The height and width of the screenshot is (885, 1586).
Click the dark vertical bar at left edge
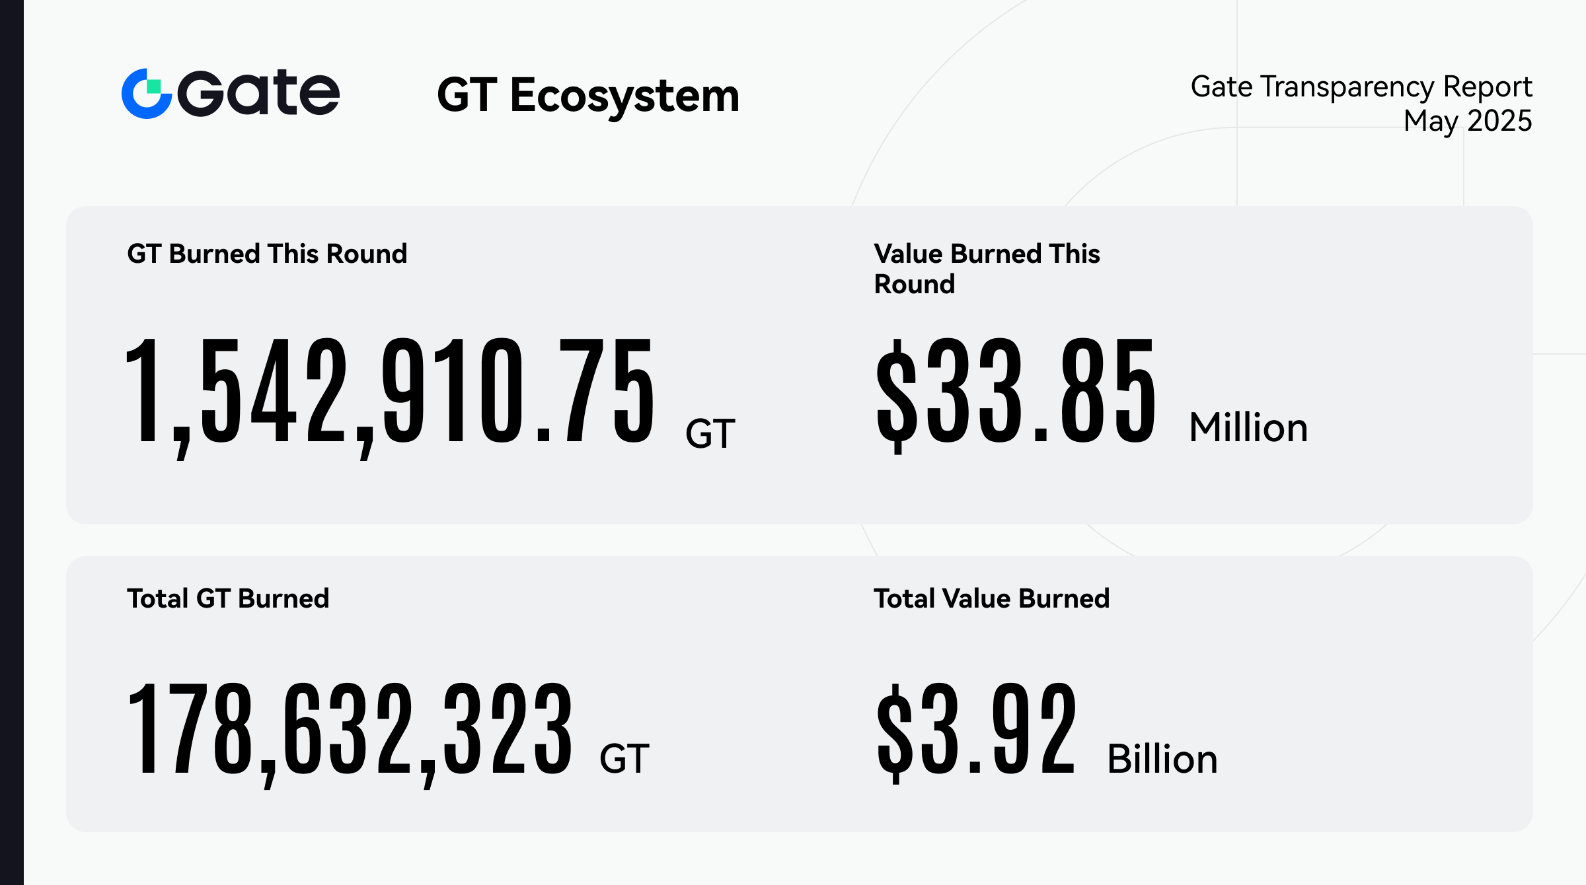(11, 442)
